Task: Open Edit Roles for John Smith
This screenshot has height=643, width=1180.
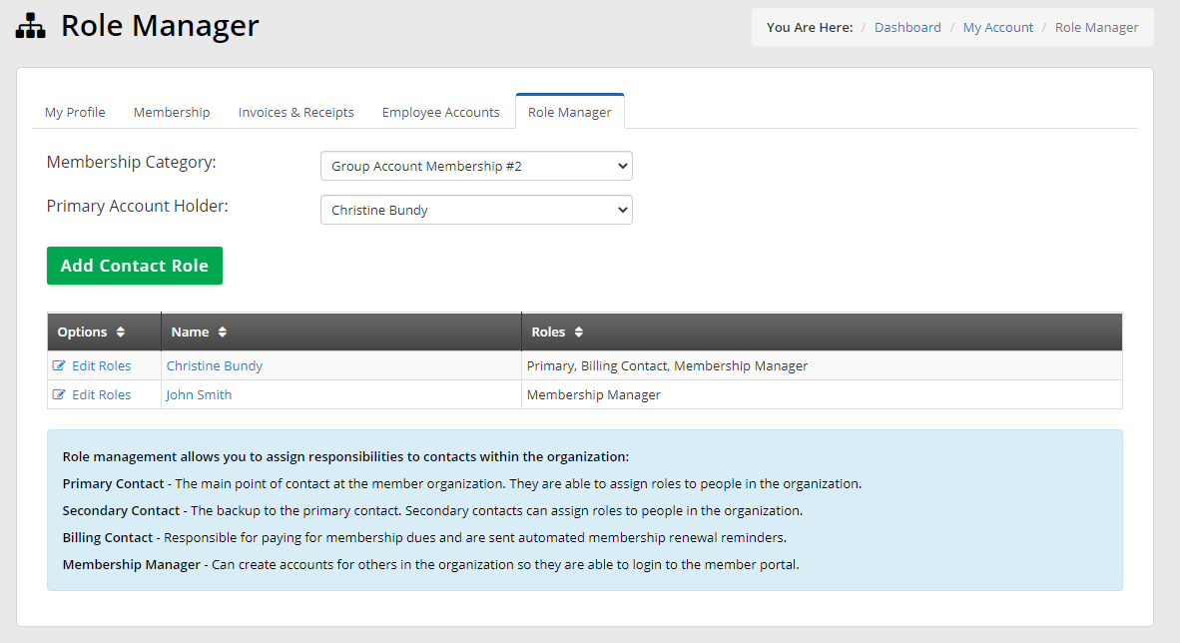Action: pyautogui.click(x=102, y=394)
